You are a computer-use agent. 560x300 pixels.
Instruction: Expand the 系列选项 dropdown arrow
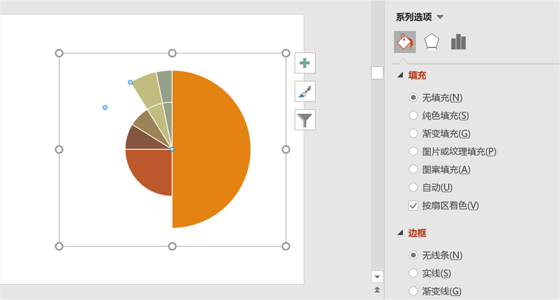[x=440, y=17]
